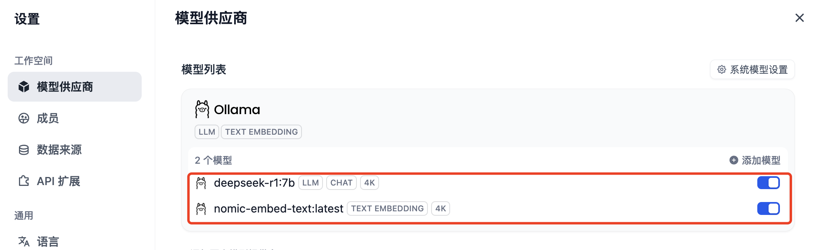Click the language translate icon
The image size is (813, 250).
pyautogui.click(x=24, y=242)
